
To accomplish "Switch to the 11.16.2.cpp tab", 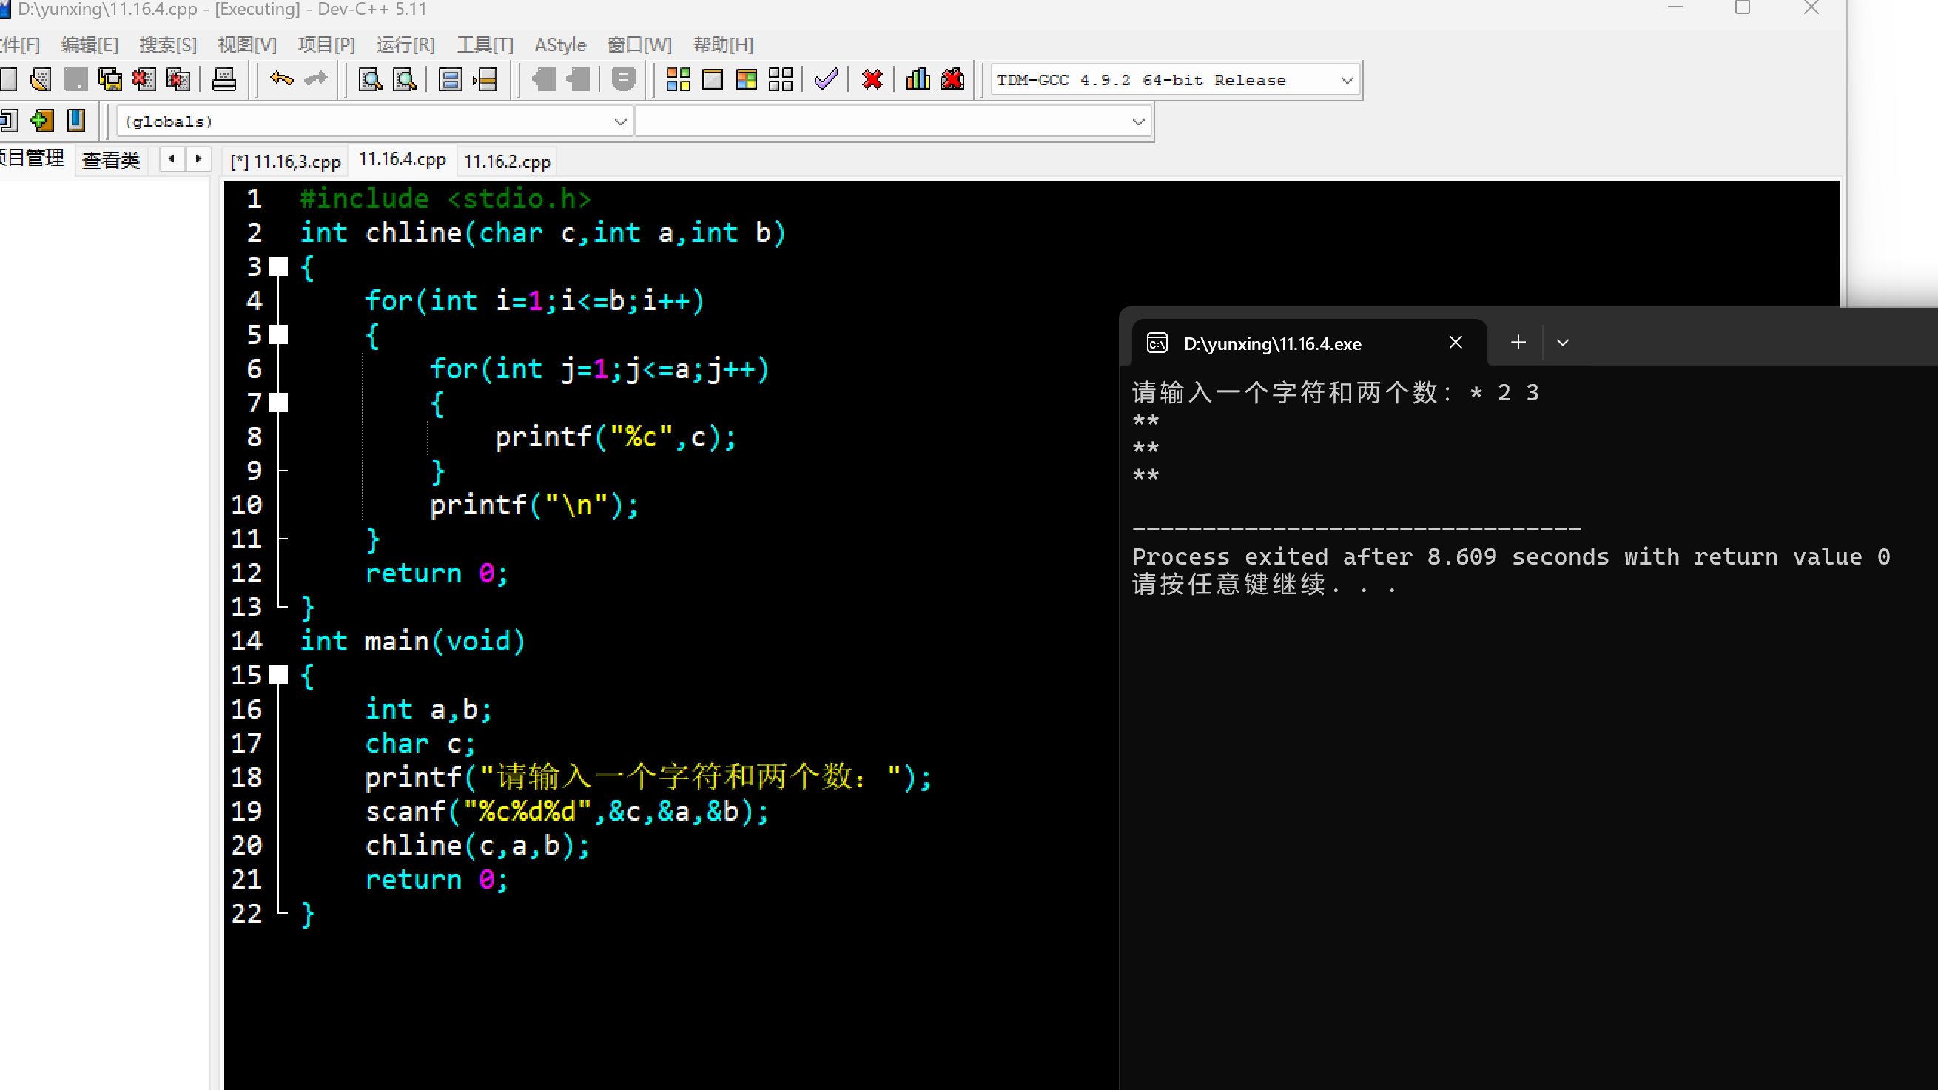I will pos(507,161).
